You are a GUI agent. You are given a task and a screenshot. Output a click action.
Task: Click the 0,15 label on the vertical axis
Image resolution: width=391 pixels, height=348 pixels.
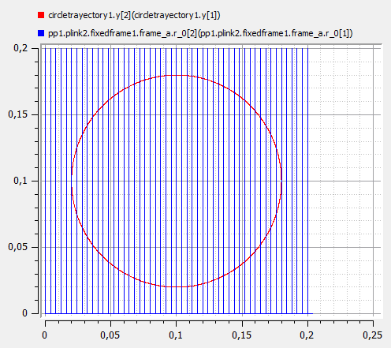(x=18, y=114)
